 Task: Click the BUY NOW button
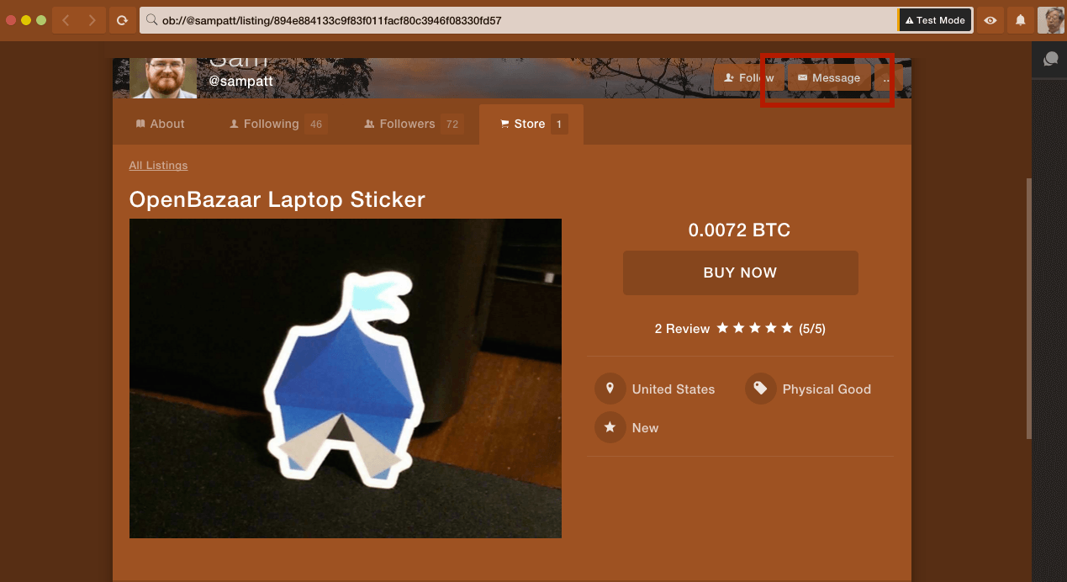[740, 272]
